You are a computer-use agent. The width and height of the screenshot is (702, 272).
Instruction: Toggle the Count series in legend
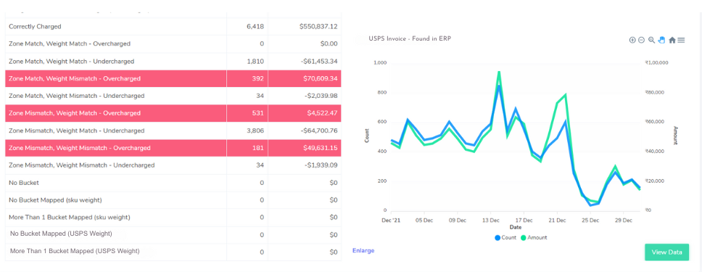pos(505,237)
